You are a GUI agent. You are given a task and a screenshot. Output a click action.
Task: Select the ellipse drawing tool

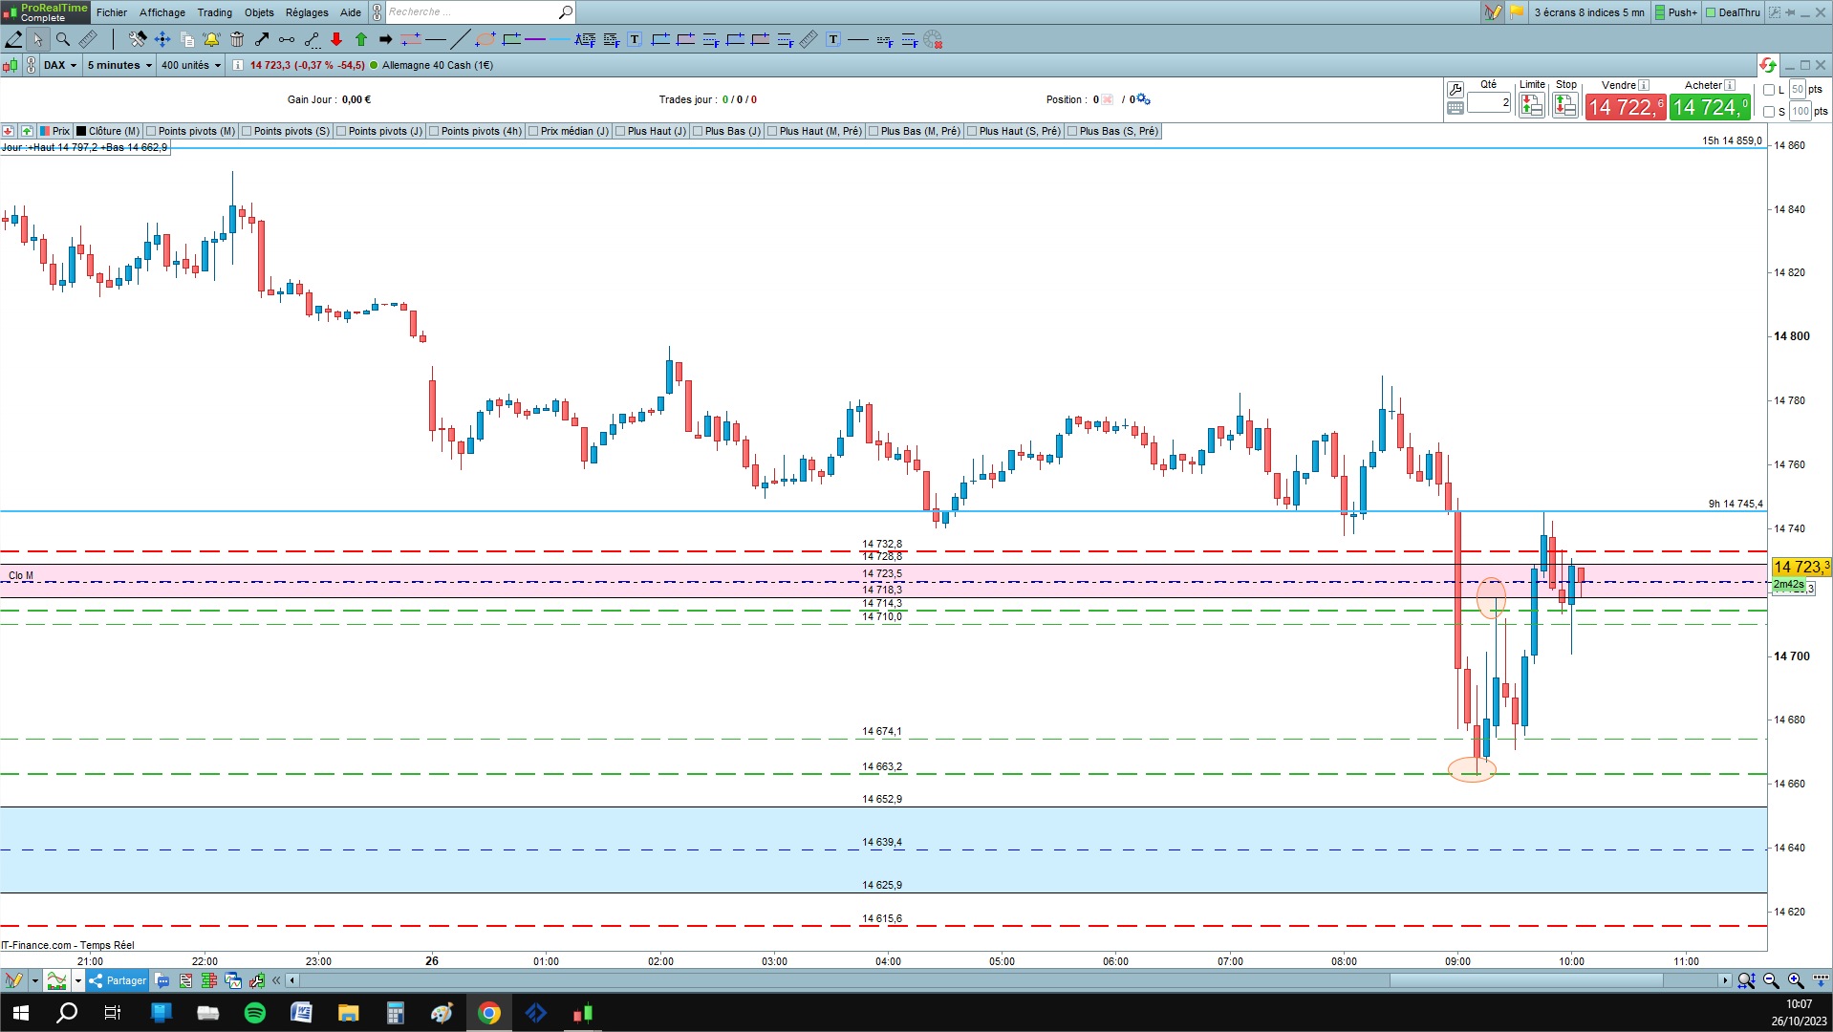[x=485, y=39]
